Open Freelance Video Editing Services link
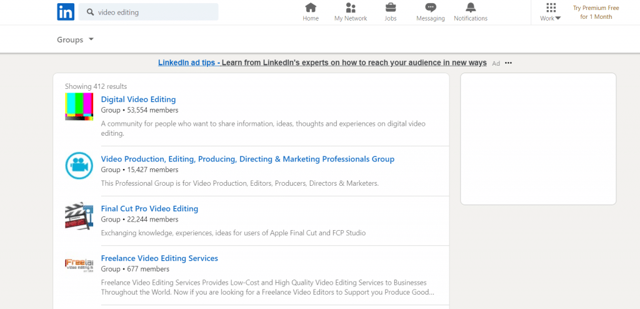This screenshot has width=640, height=309. 159,258
